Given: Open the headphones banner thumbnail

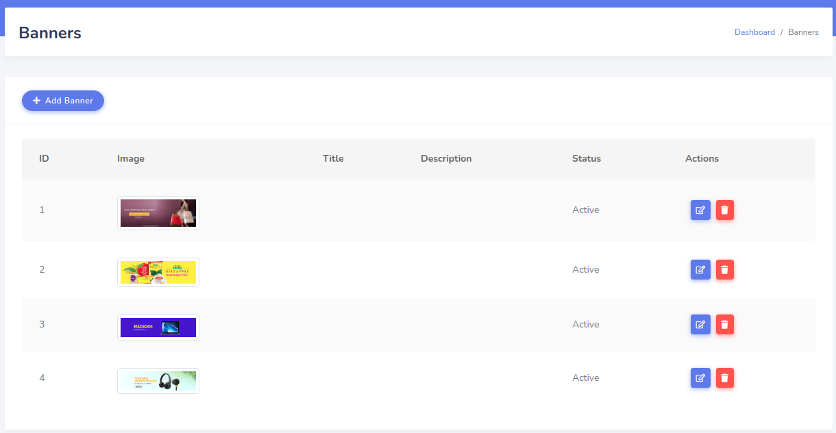Looking at the screenshot, I should 158,381.
